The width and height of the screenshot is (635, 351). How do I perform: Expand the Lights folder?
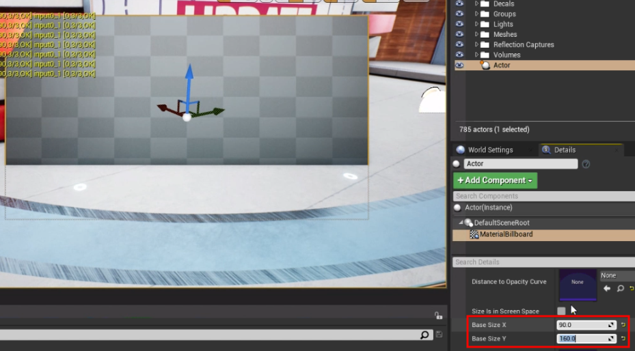coord(476,24)
